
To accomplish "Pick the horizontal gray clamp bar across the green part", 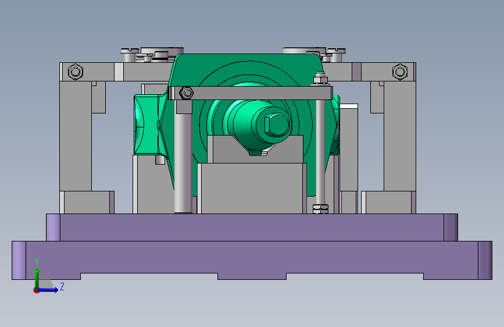I will (x=251, y=93).
